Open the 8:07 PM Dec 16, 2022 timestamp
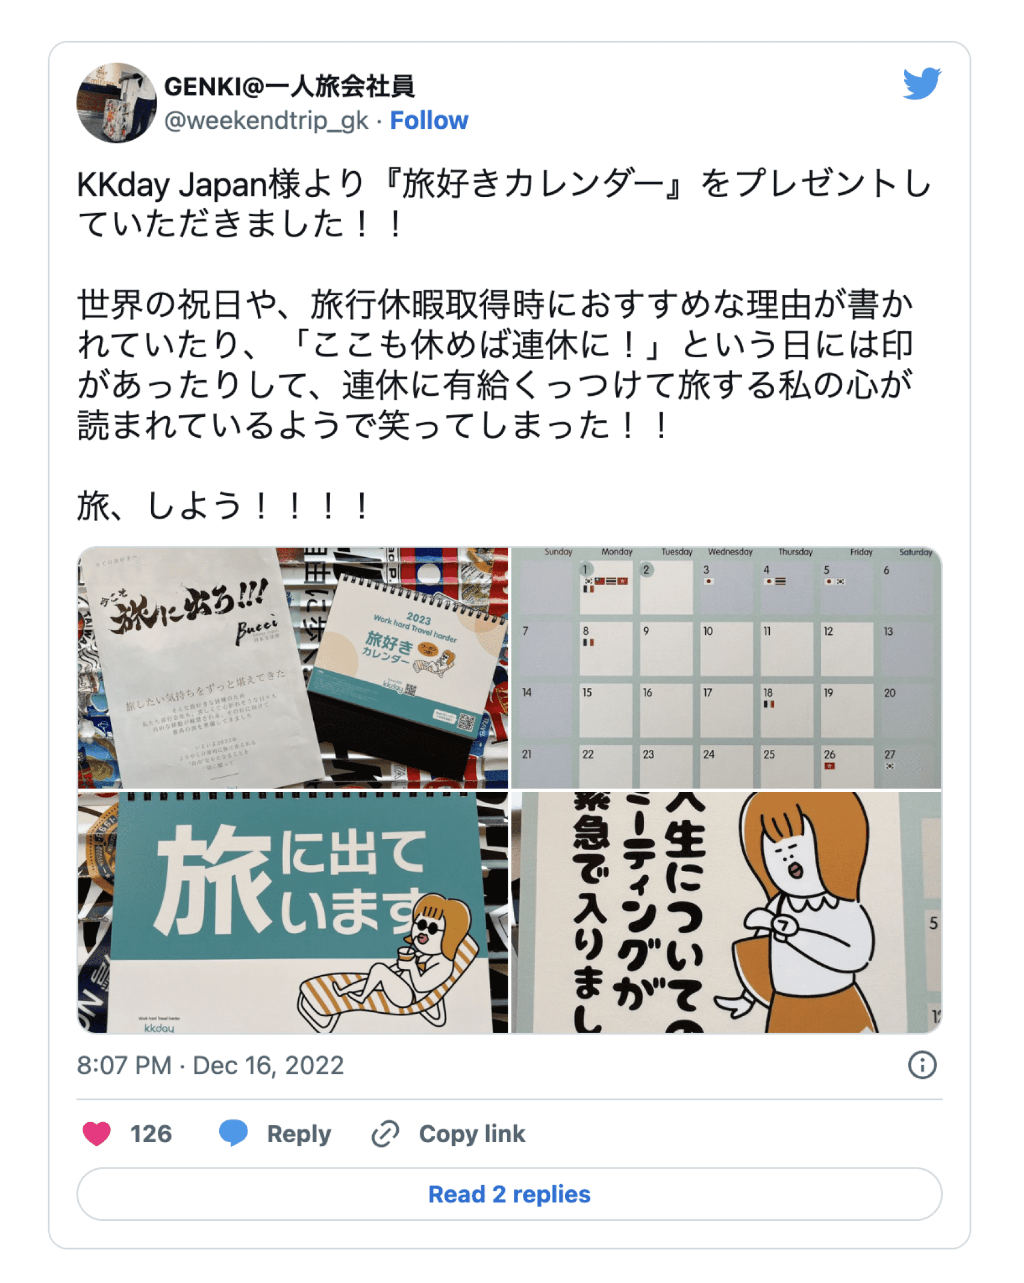The width and height of the screenshot is (1024, 1283). click(210, 1065)
